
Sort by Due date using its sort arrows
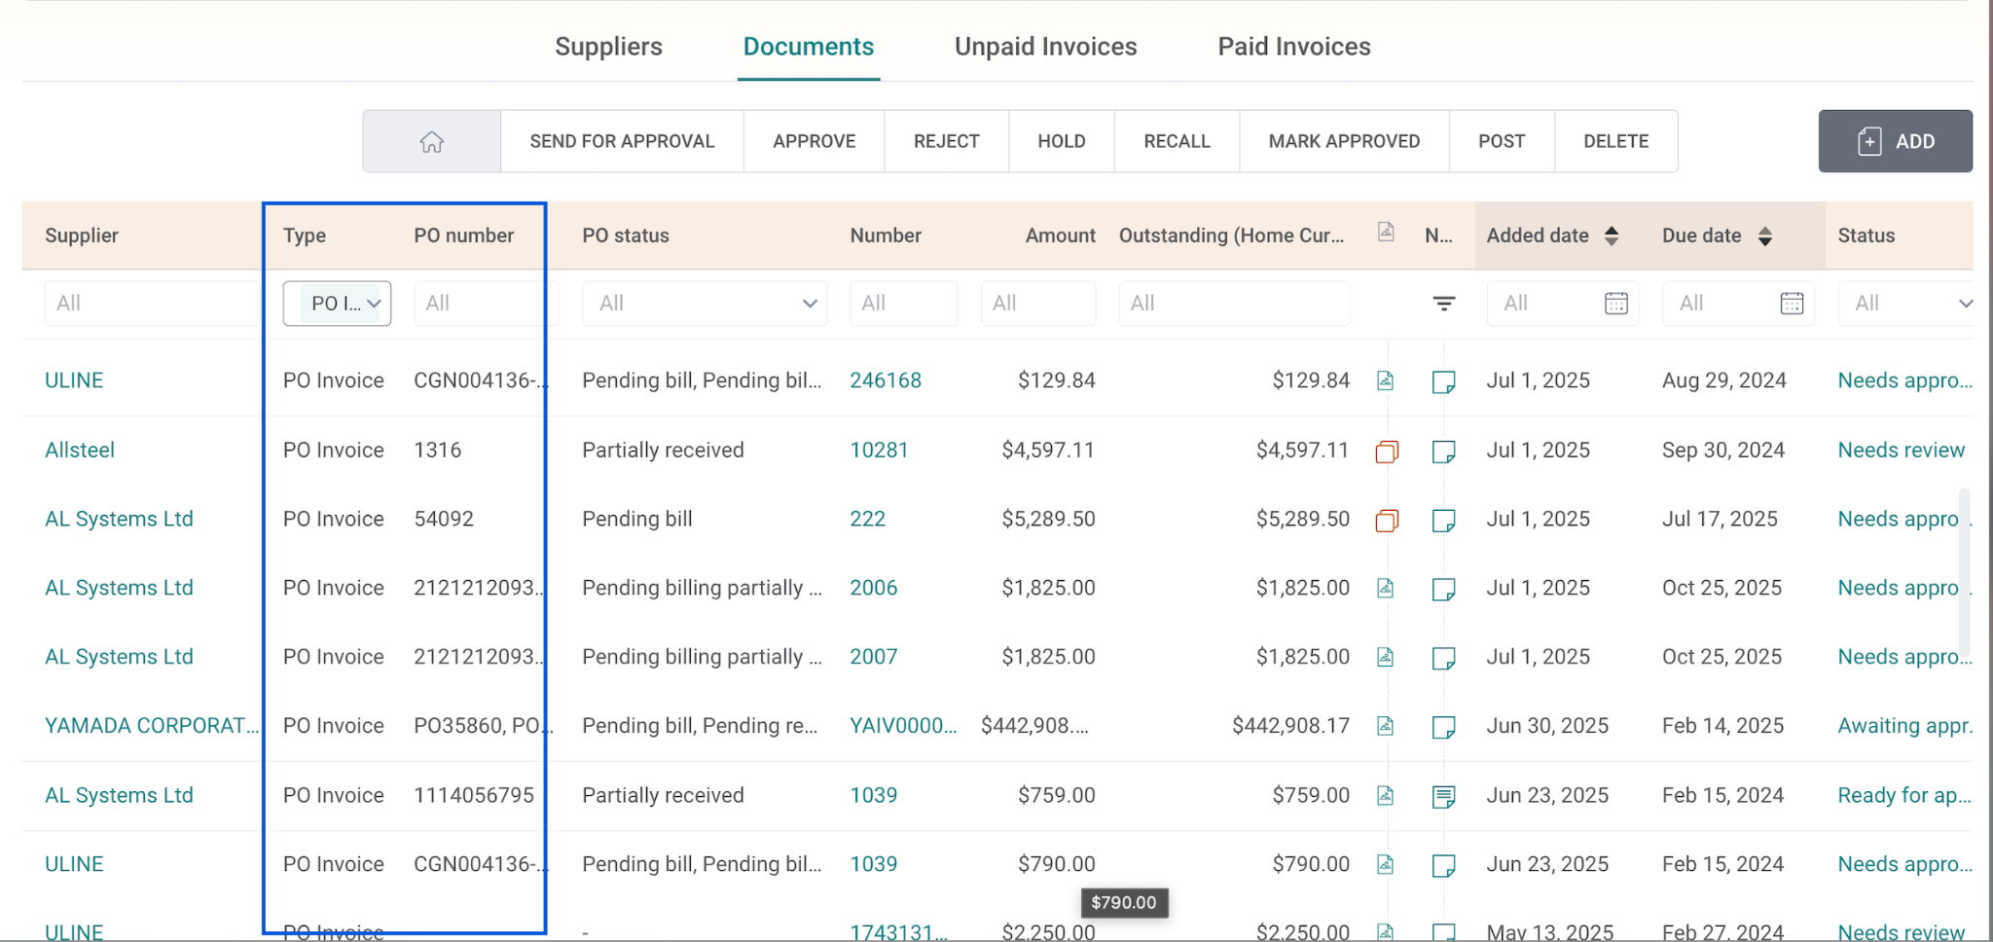[x=1765, y=235]
